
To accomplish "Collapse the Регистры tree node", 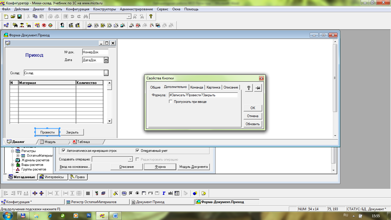I will coord(13,151).
